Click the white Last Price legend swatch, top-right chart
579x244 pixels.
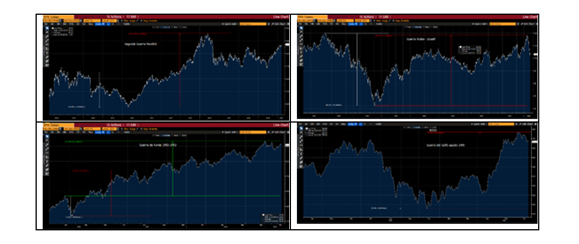point(460,46)
